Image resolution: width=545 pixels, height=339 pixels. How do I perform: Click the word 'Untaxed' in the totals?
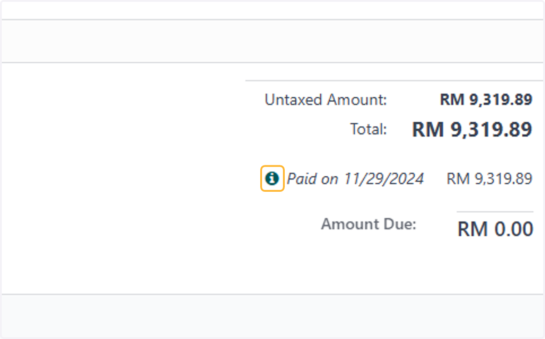(x=294, y=100)
